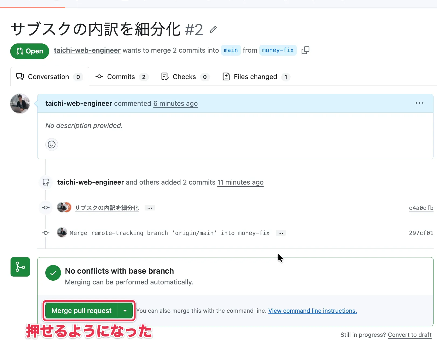Click the green Open status badge
This screenshot has width=437, height=340.
coord(30,51)
